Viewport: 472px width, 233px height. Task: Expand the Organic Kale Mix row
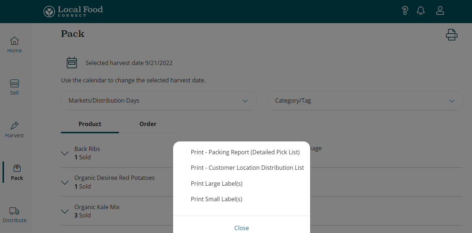coord(65,211)
